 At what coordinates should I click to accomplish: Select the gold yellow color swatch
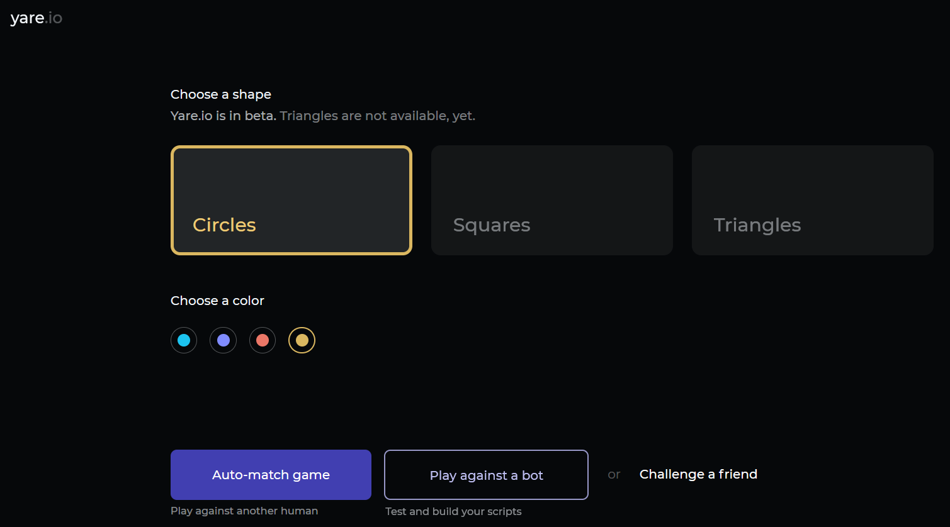click(x=302, y=340)
